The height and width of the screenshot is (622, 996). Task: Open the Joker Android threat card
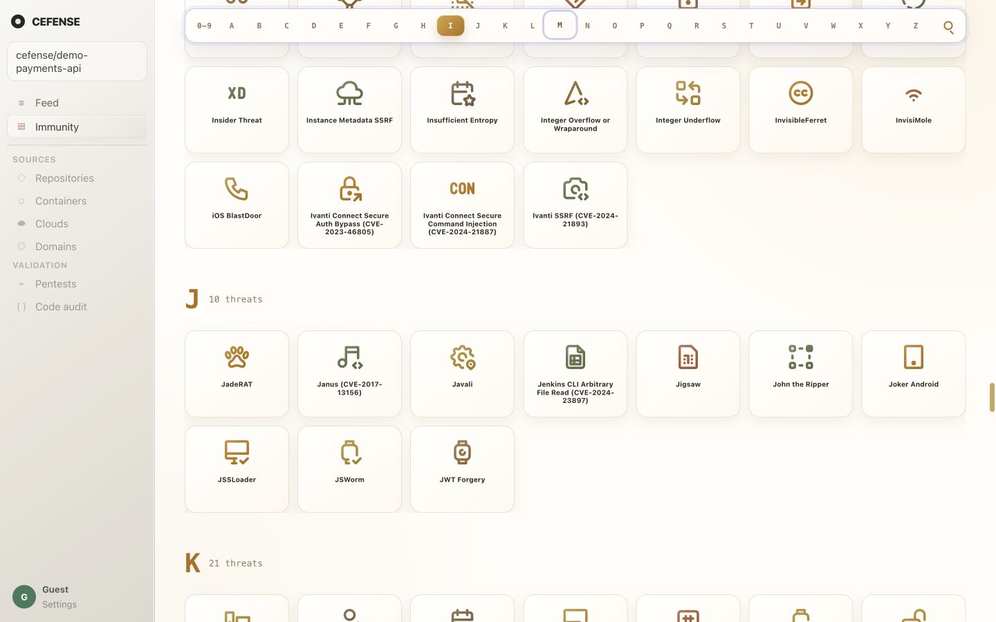(913, 374)
